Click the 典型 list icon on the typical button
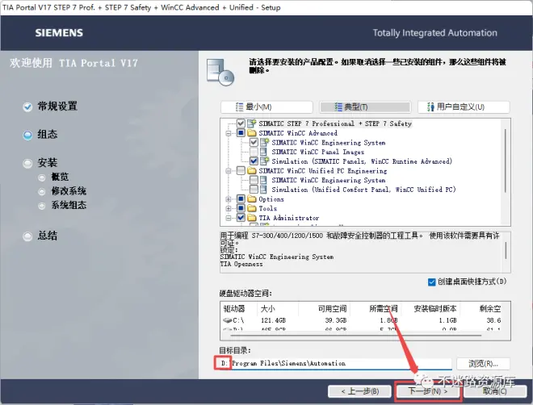The image size is (533, 405). point(338,107)
